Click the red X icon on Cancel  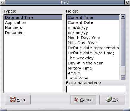point(76,100)
